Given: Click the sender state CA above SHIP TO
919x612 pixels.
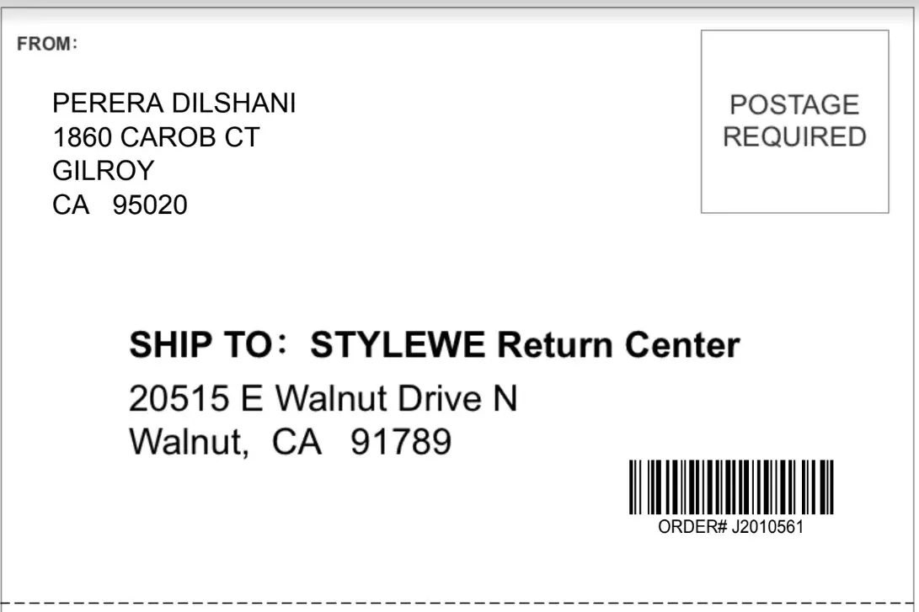Looking at the screenshot, I should [71, 205].
